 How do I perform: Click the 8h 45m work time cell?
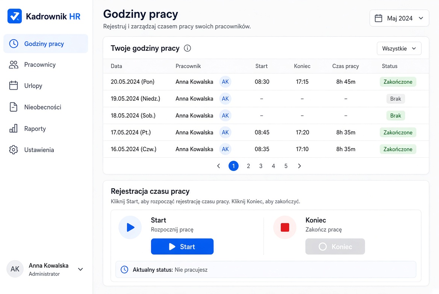(x=346, y=82)
